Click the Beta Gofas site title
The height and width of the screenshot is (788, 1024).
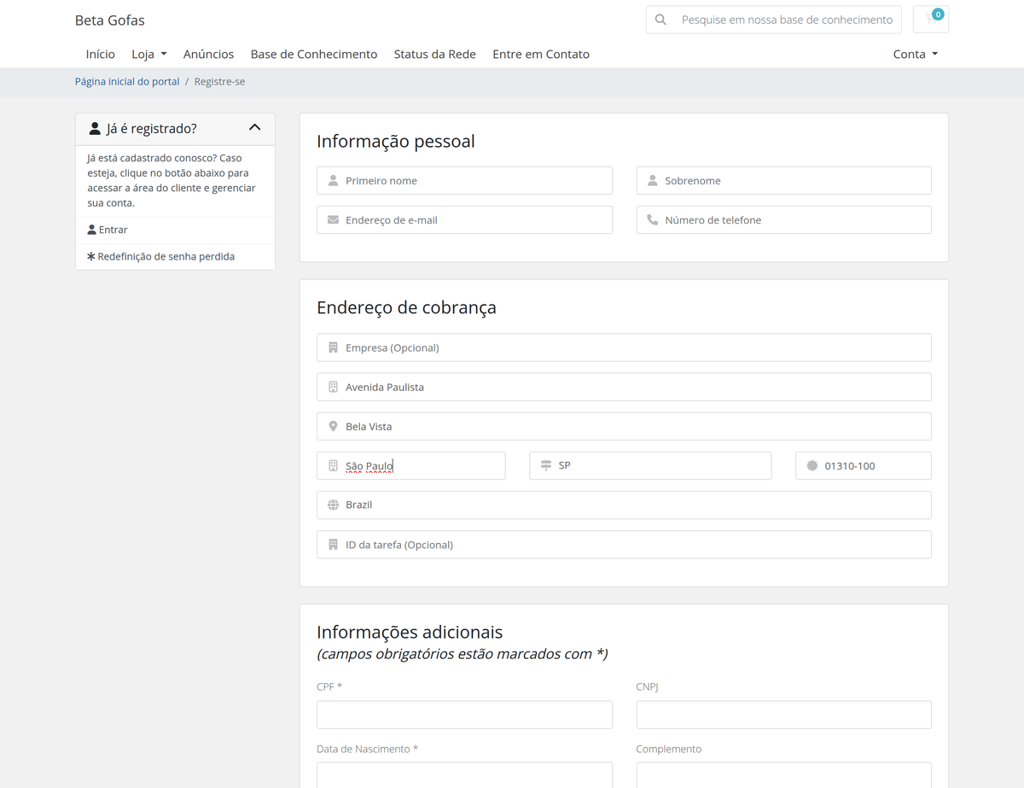(110, 20)
